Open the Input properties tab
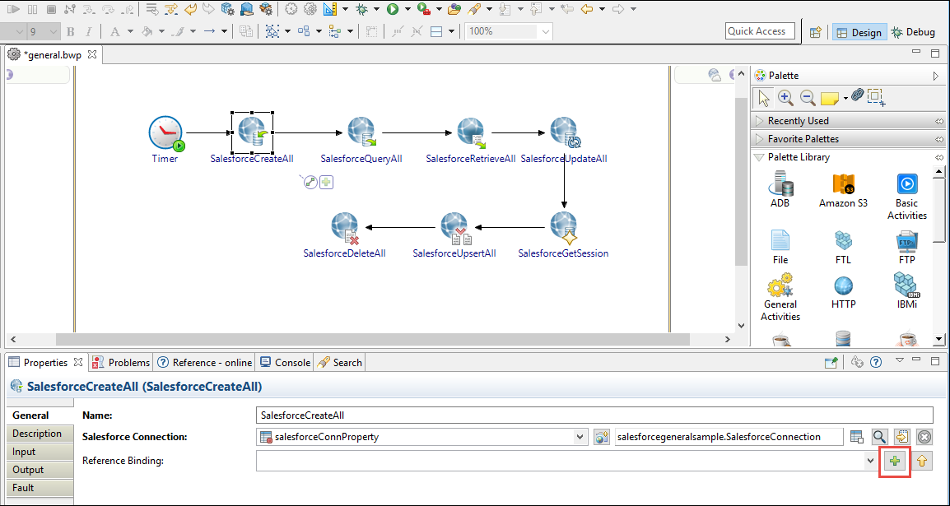The height and width of the screenshot is (506, 950). tap(40, 452)
